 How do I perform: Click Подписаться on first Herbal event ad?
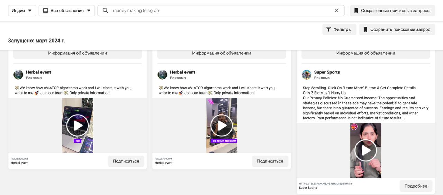126,161
